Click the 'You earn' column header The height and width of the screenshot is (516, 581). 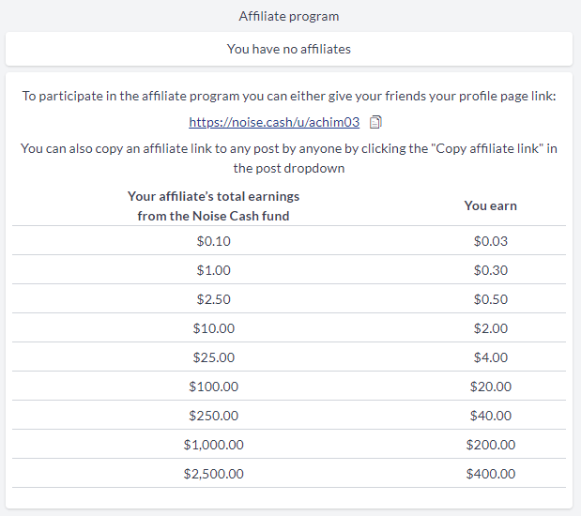491,205
